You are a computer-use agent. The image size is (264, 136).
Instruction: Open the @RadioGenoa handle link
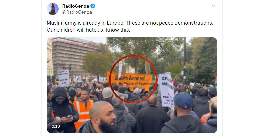tap(77, 12)
